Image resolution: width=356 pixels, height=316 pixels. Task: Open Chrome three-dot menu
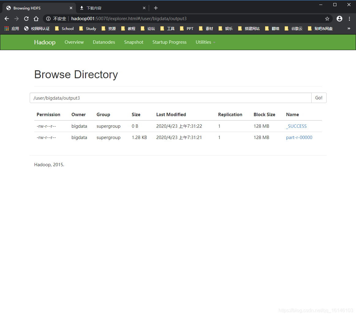(x=349, y=19)
